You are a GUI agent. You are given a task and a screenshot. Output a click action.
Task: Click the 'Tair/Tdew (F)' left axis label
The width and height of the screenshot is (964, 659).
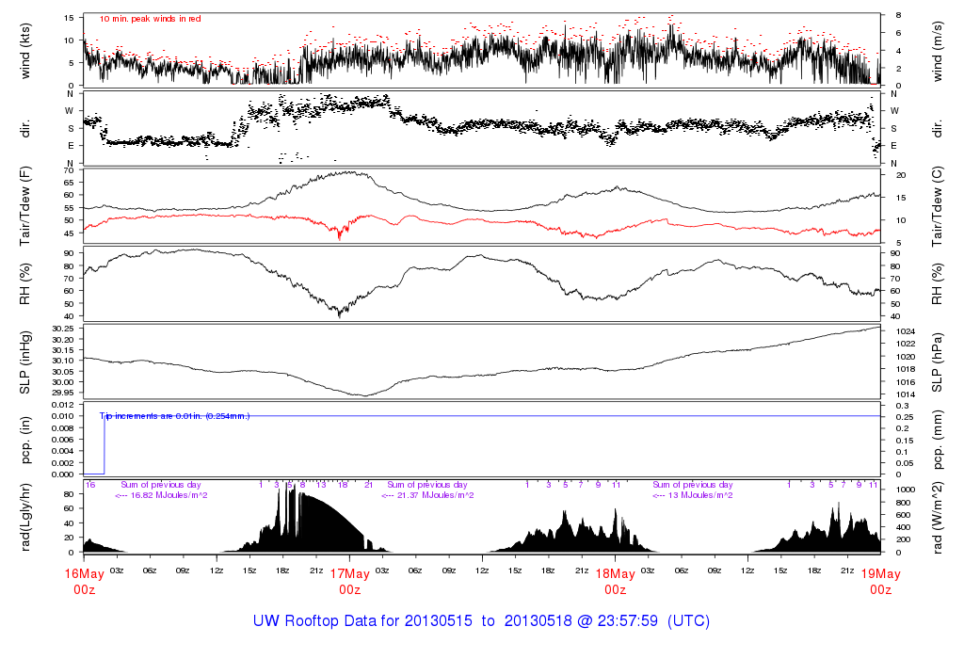pos(25,206)
